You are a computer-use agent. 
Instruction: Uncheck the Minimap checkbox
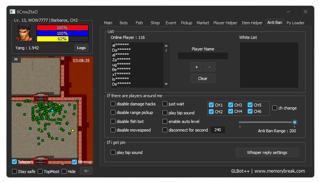pyautogui.click(x=74, y=162)
